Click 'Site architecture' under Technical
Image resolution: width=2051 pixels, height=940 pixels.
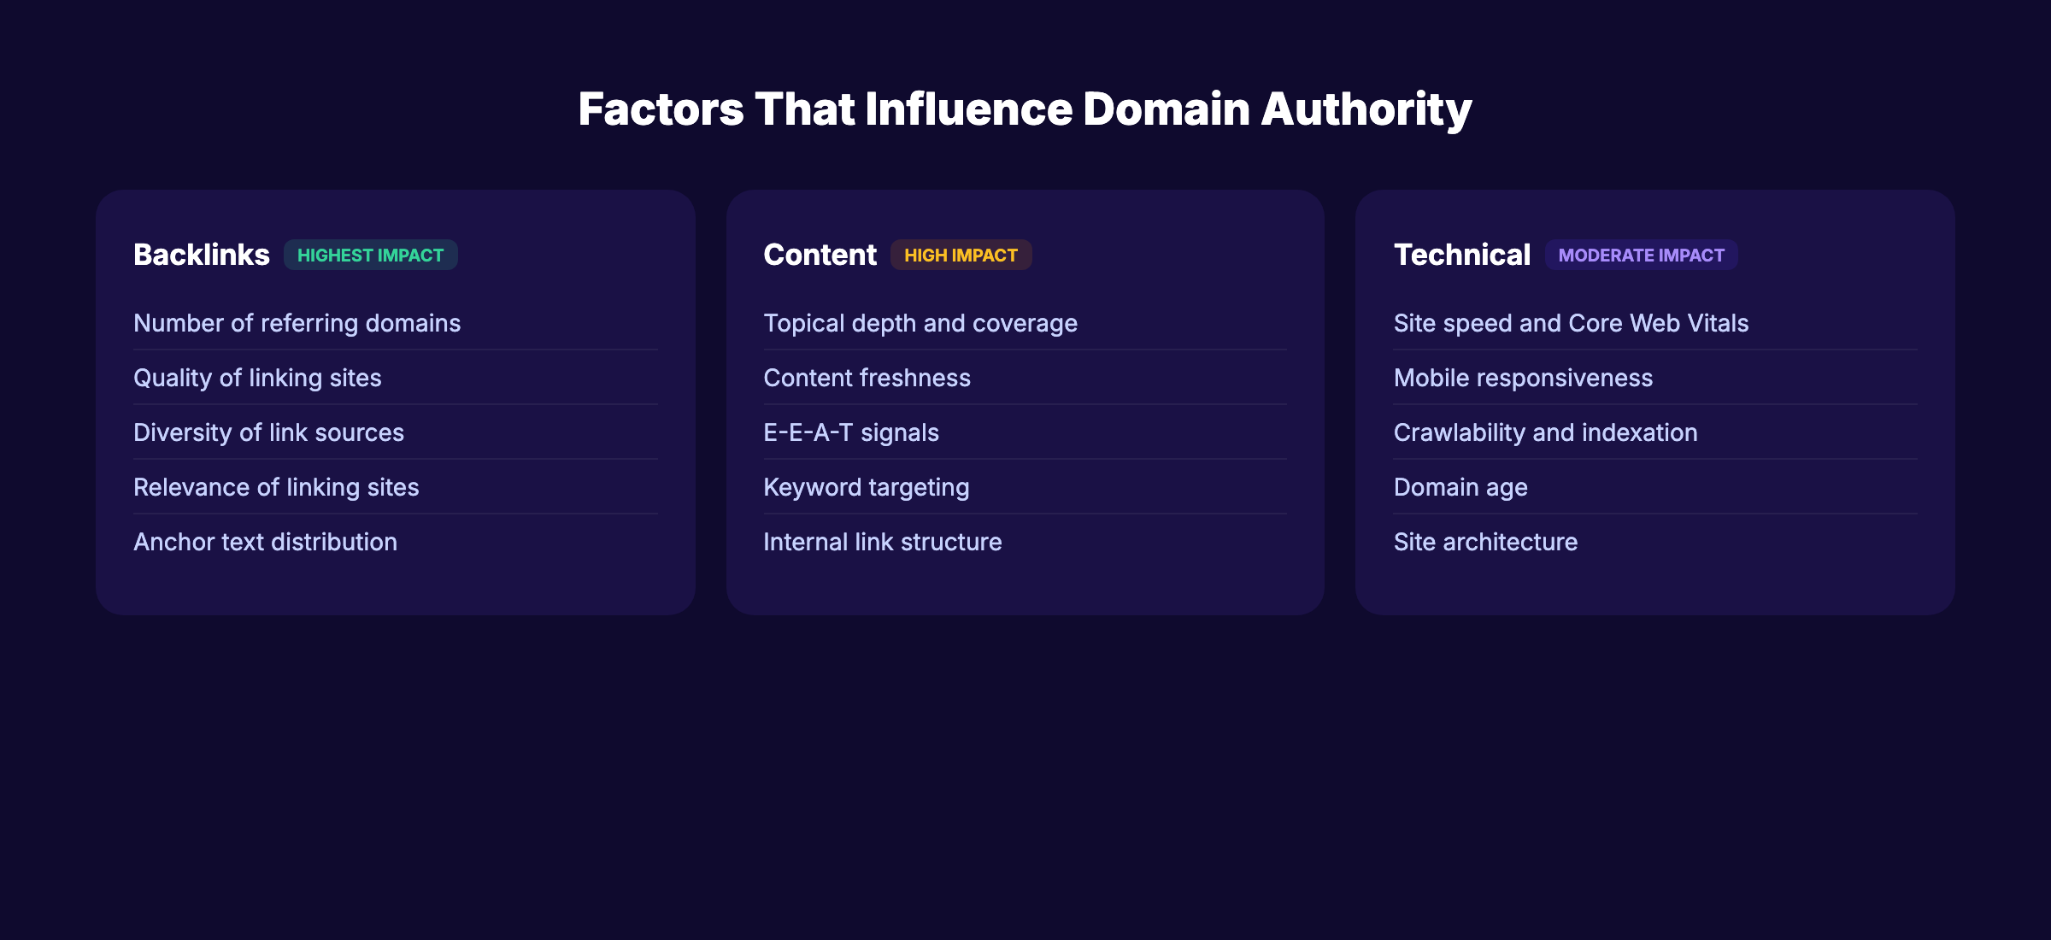[1485, 541]
